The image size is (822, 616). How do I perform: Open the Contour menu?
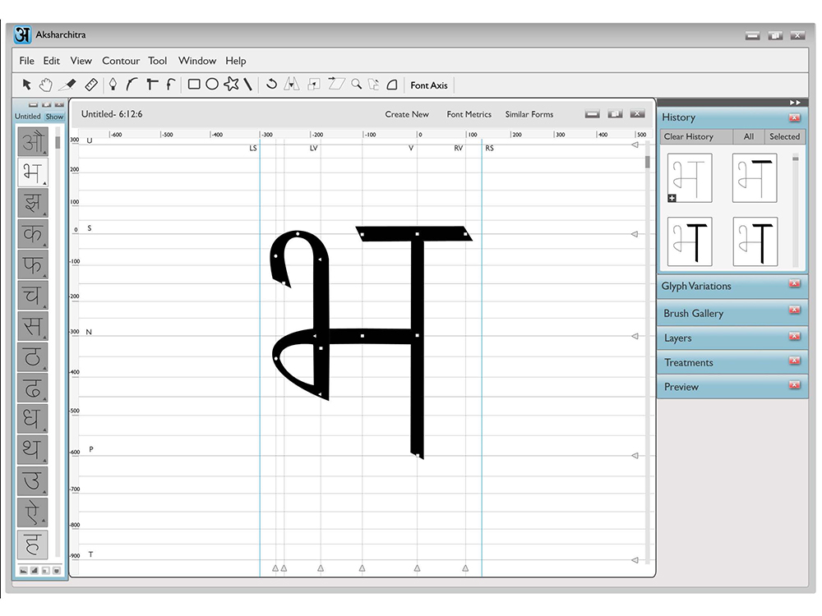[x=121, y=61]
